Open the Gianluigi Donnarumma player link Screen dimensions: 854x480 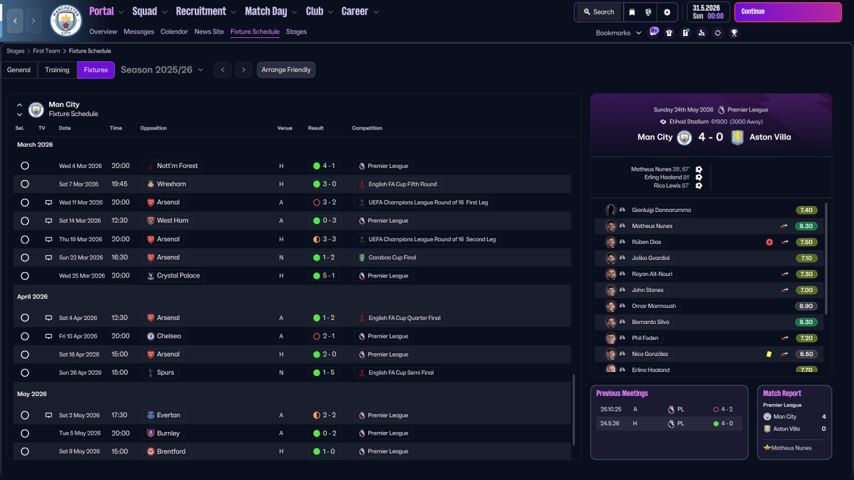click(x=661, y=210)
